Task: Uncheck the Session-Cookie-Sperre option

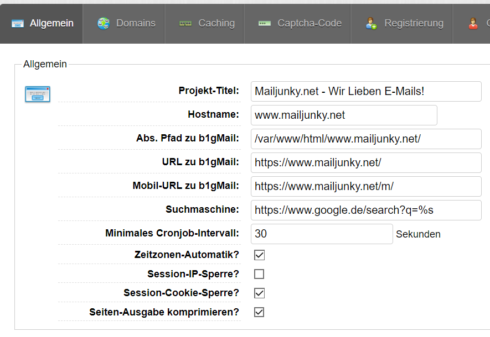Action: point(259,293)
